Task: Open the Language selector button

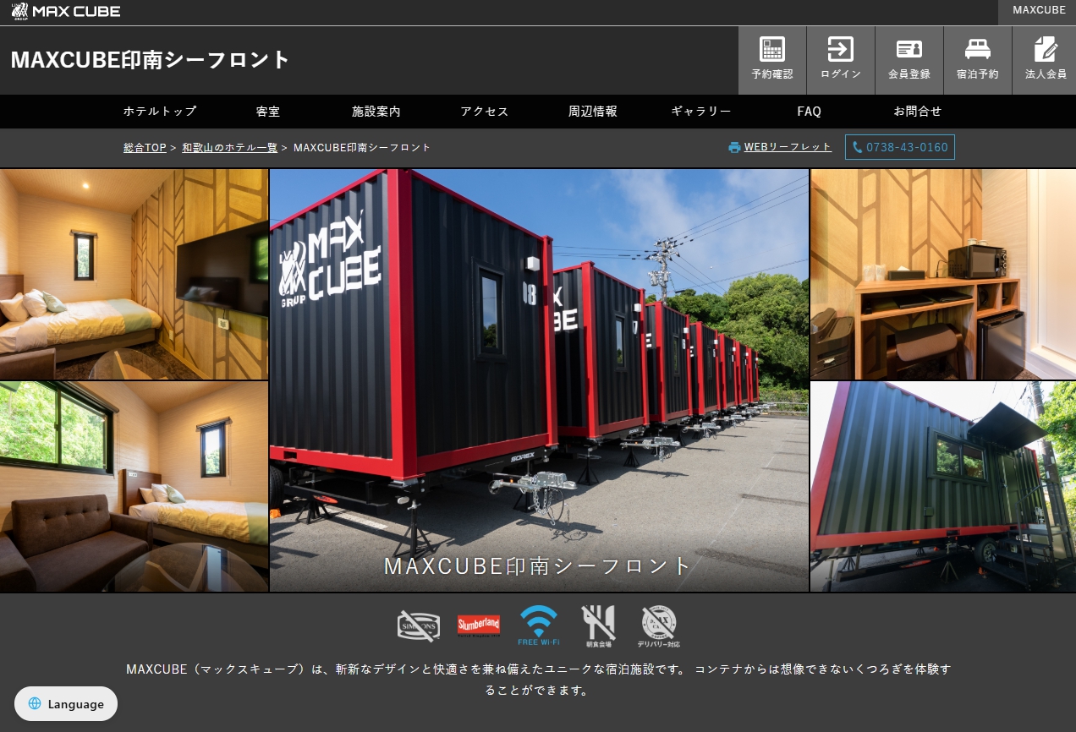Action: (x=66, y=703)
